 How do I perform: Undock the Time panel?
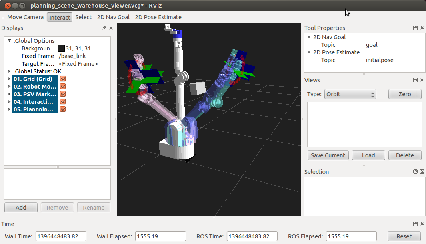[x=415, y=224]
